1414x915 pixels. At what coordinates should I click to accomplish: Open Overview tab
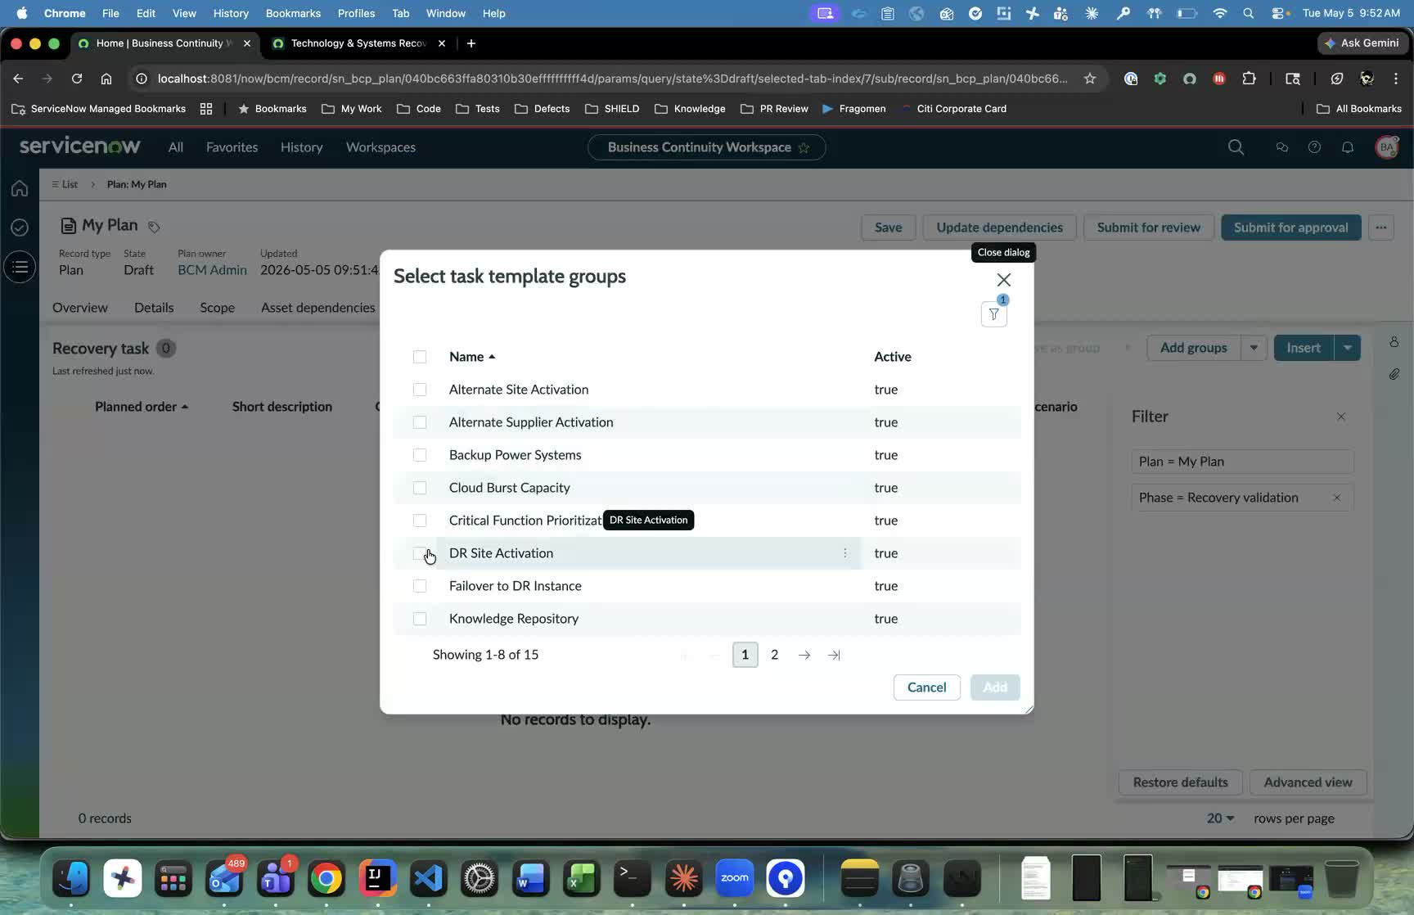point(80,308)
